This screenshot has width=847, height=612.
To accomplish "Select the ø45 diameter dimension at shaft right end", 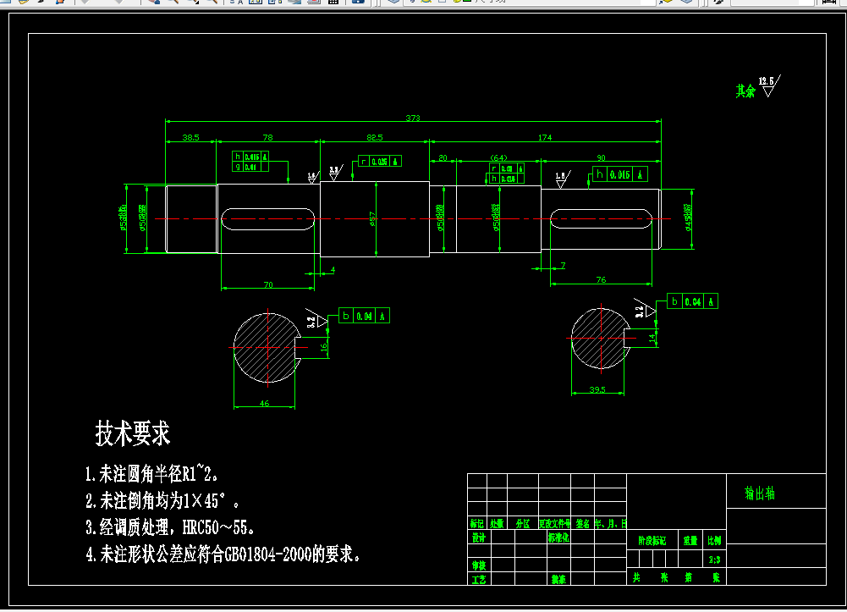I will [688, 218].
